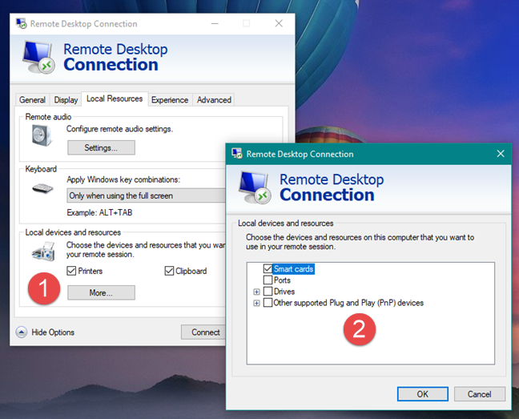Enable the Drives checkbox

pyautogui.click(x=268, y=292)
